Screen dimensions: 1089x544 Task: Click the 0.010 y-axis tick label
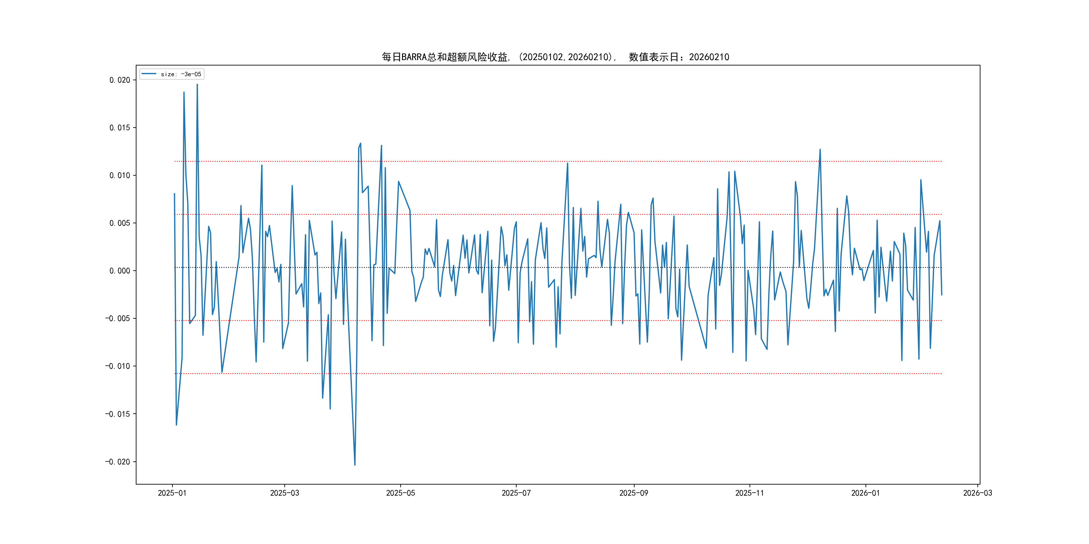[120, 176]
